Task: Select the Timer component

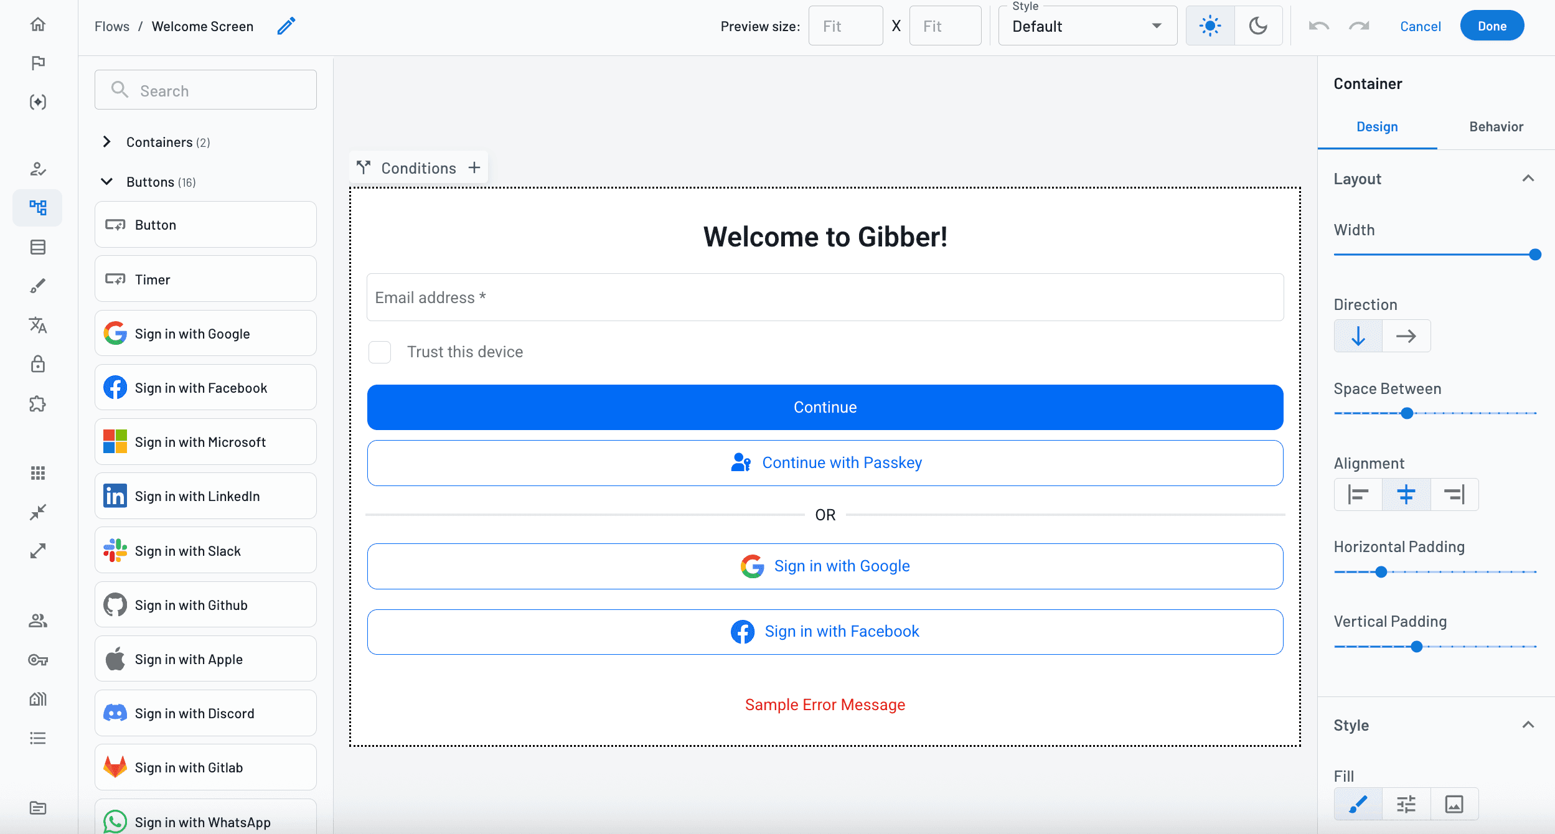Action: (205, 279)
